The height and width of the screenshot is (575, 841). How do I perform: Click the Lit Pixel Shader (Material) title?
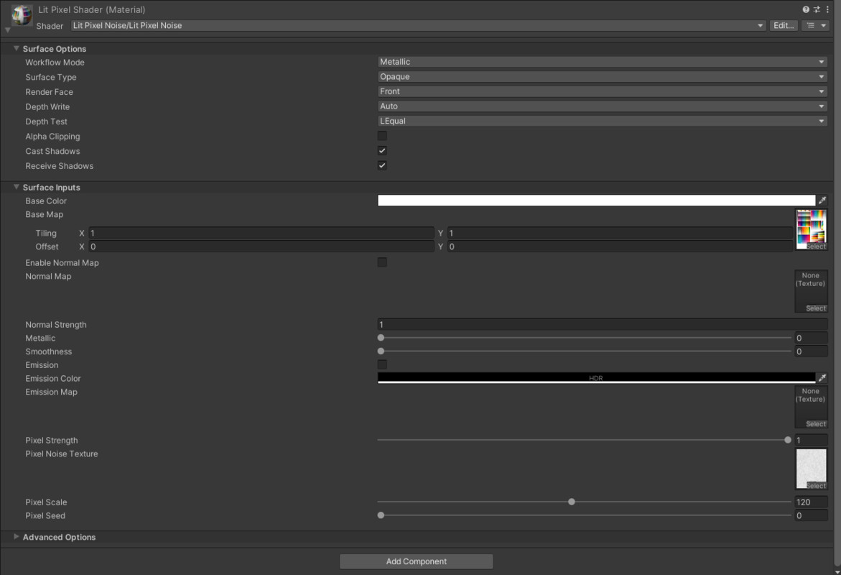(92, 9)
